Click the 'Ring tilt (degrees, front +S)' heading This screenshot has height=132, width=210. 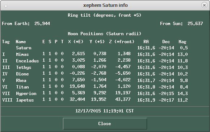105,15
